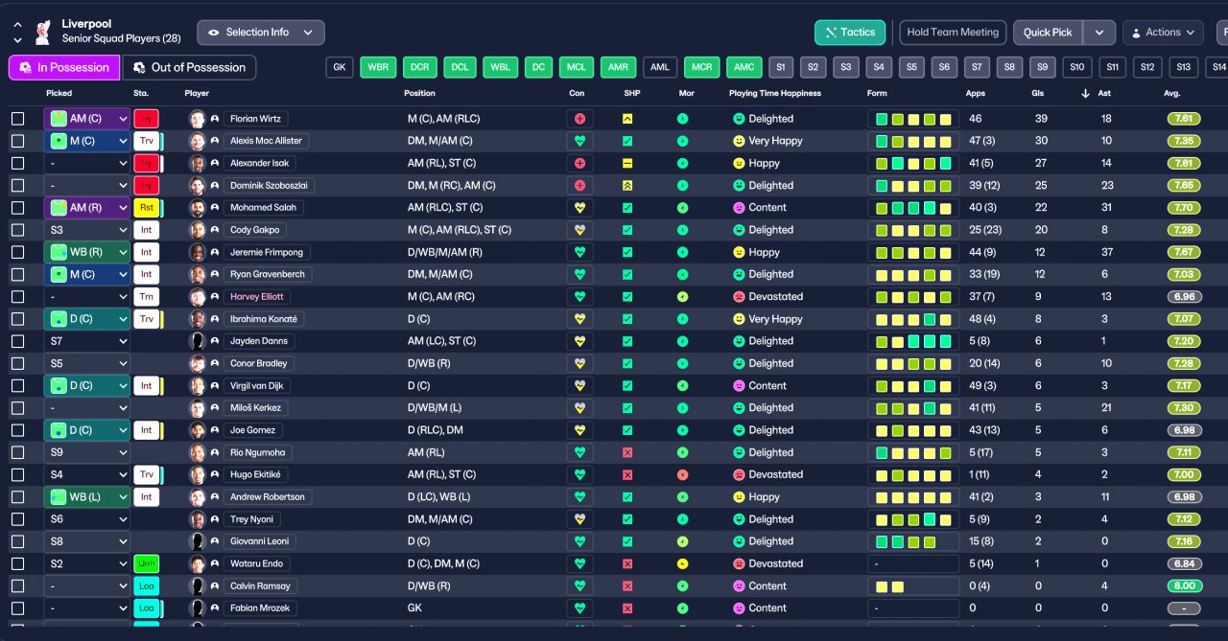Open Andrew Robertson's WB (L) picked dropdown
The width and height of the screenshot is (1228, 641).
click(x=86, y=496)
